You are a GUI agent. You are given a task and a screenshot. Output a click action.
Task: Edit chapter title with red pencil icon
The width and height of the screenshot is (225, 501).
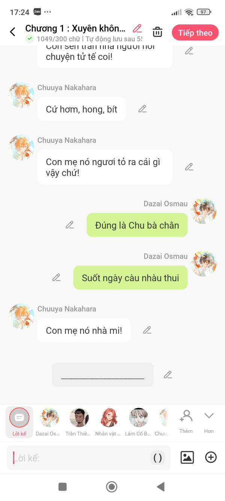pos(137,29)
